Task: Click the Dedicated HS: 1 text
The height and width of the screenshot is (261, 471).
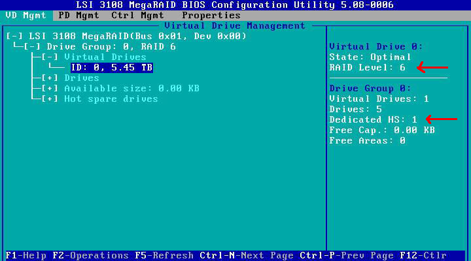Action: [x=374, y=119]
